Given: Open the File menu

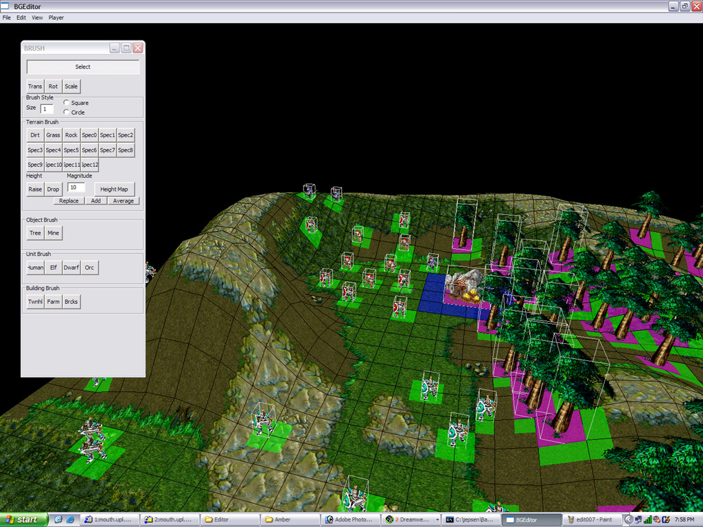Looking at the screenshot, I should (6, 18).
